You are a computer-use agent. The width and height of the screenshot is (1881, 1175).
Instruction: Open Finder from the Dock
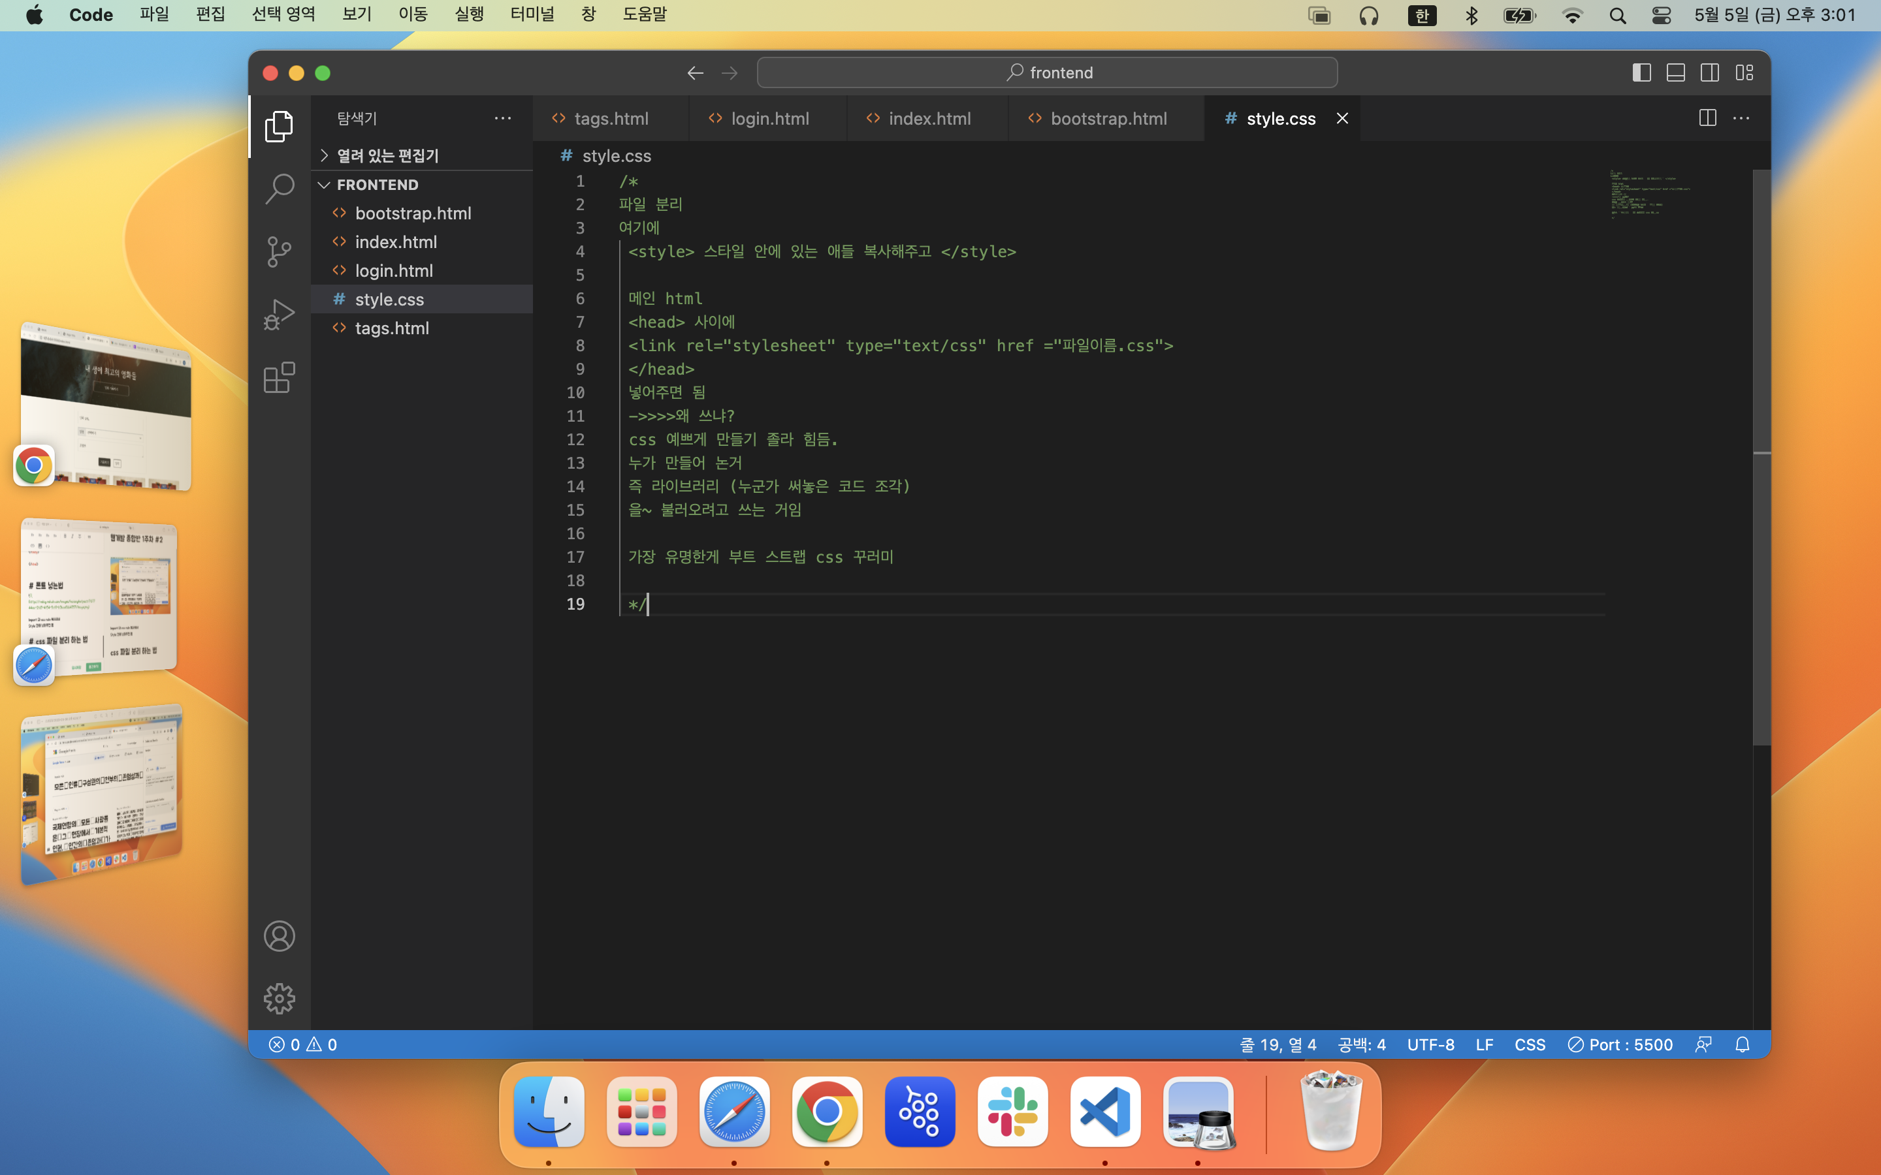pos(549,1111)
